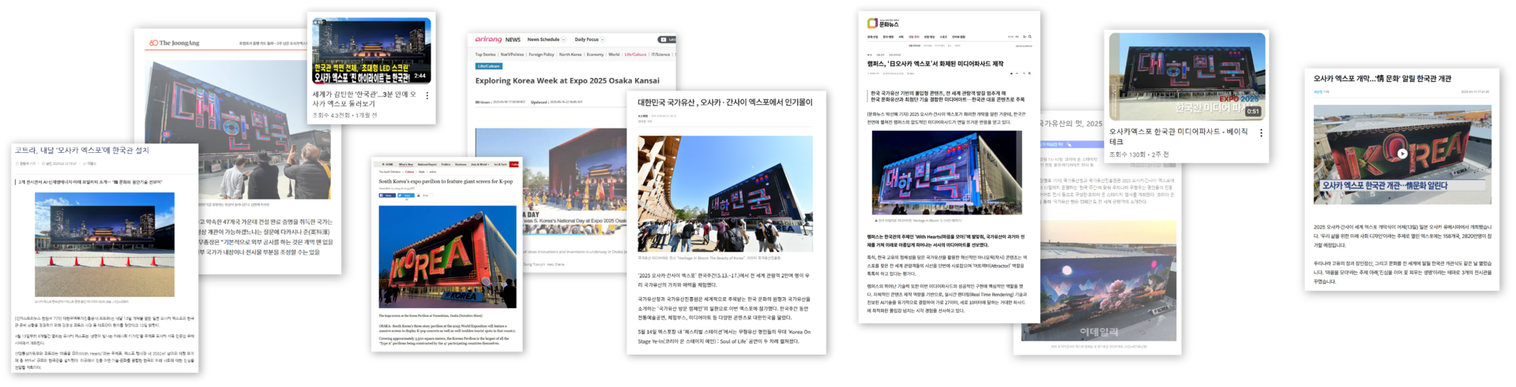Select Nat'l/Politics in Arirang nav
The width and height of the screenshot is (1516, 387).
(x=512, y=54)
